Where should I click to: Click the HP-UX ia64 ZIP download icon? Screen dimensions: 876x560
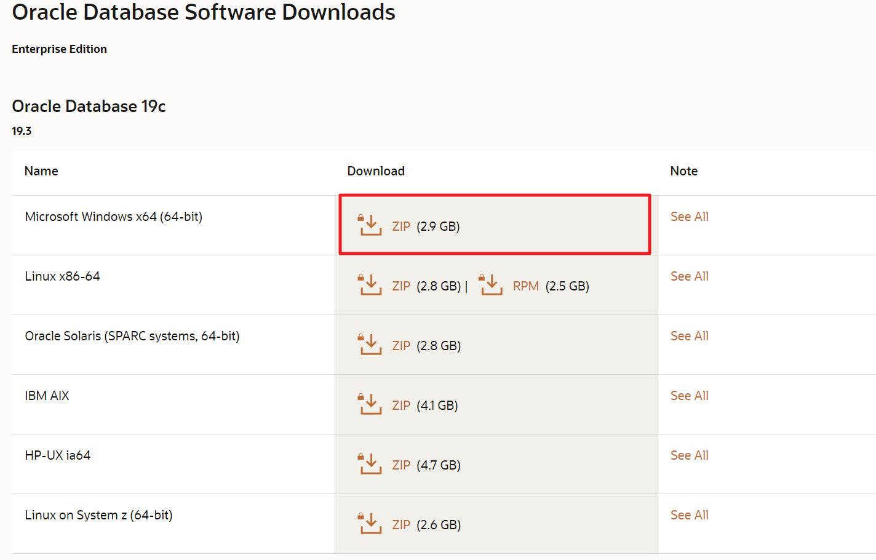[370, 464]
